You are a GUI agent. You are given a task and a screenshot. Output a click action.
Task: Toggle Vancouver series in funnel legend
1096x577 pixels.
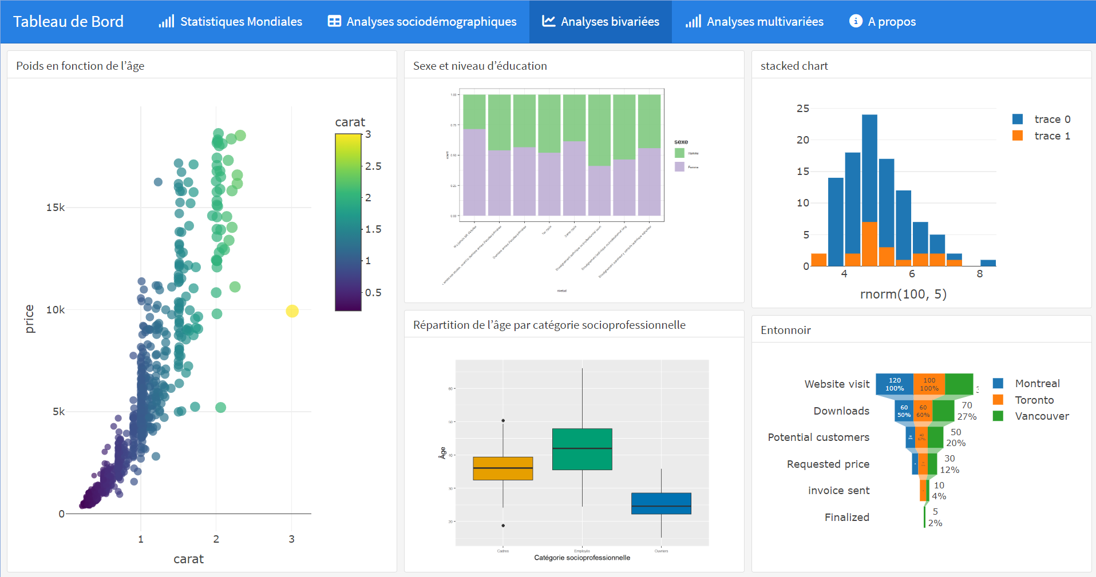pyautogui.click(x=1041, y=416)
